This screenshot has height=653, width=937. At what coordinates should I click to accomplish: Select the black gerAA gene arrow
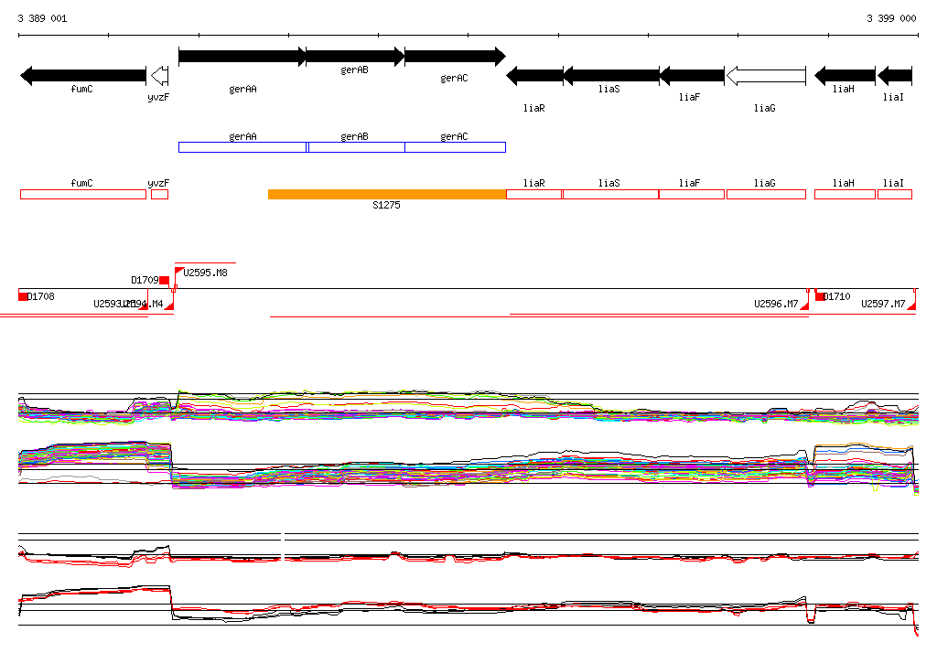point(242,57)
